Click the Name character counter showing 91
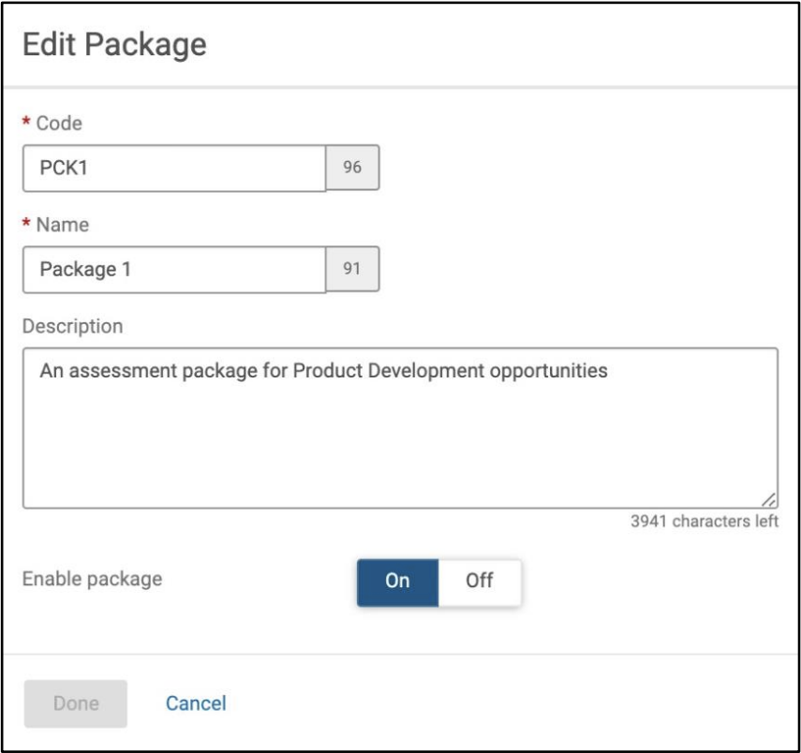This screenshot has height=753, width=801. [x=352, y=270]
